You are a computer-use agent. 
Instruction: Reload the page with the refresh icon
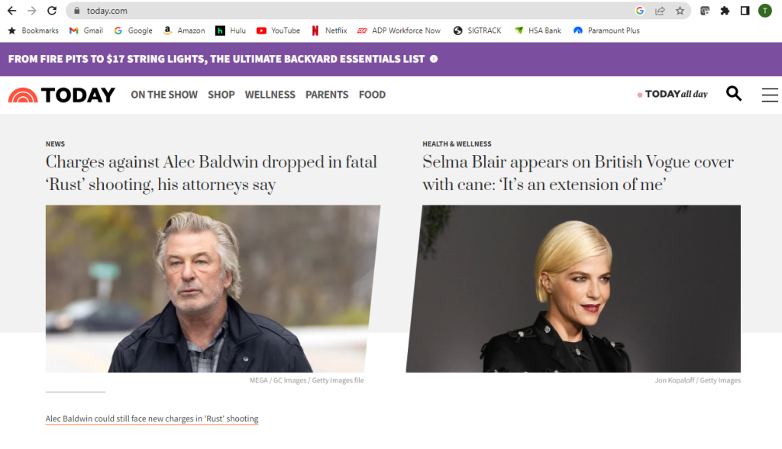(x=52, y=11)
